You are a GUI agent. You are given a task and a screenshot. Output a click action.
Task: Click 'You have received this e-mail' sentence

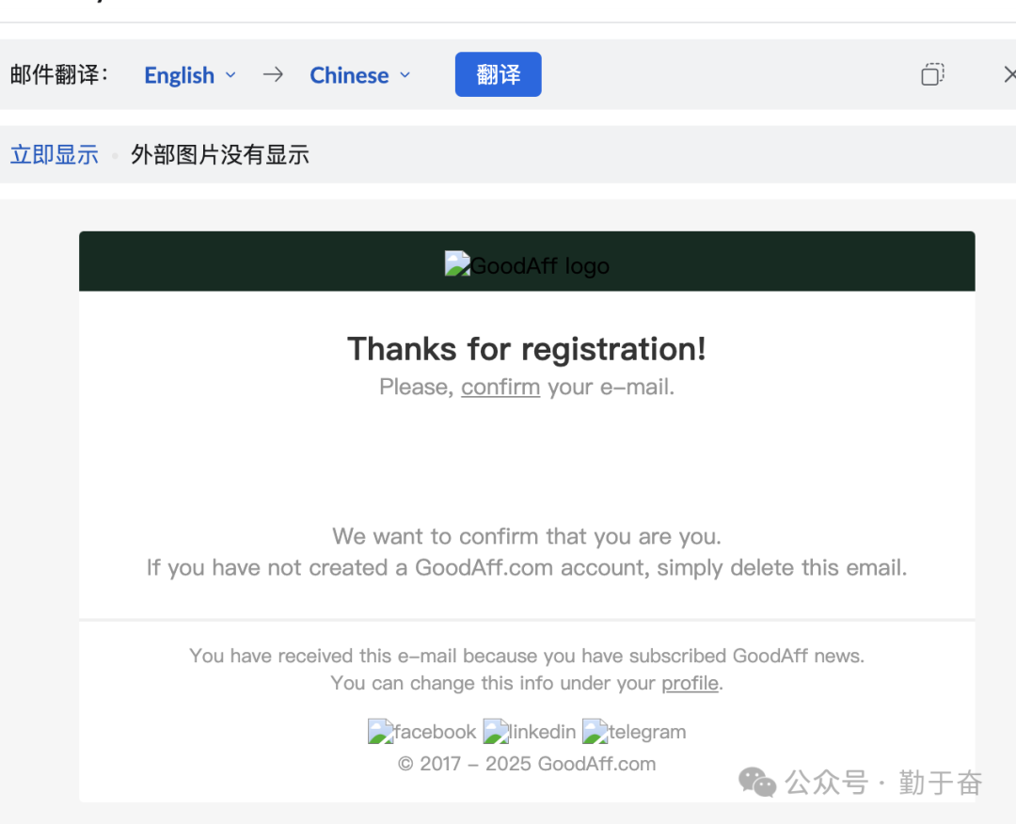coord(527,656)
